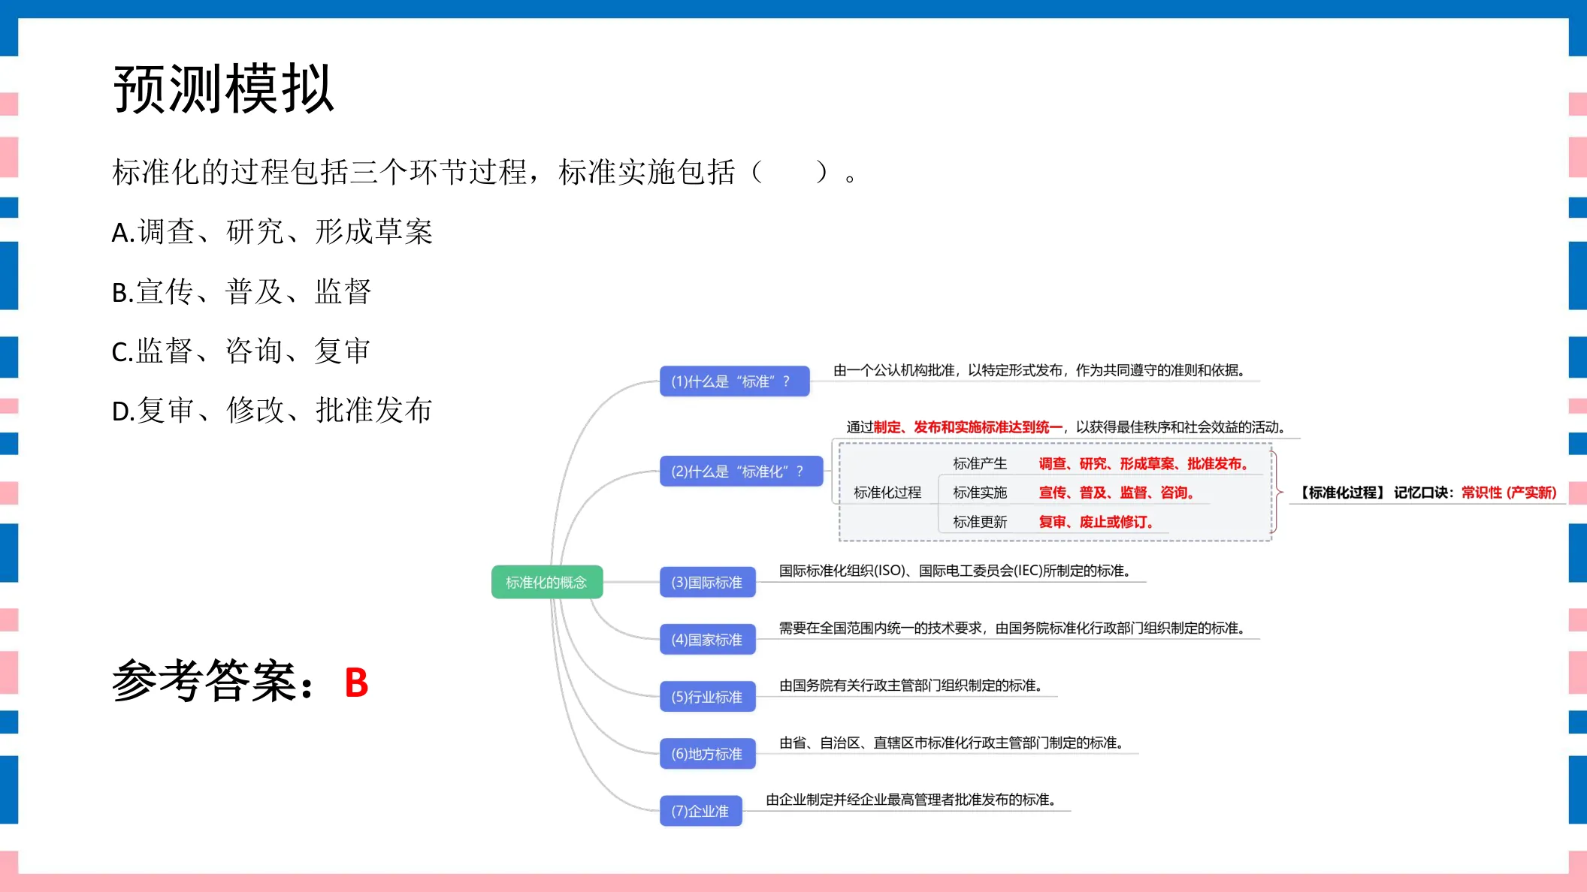Click red text 宣传、普及、监督、咨询
Viewport: 1587px width, 892px height.
(x=1117, y=493)
